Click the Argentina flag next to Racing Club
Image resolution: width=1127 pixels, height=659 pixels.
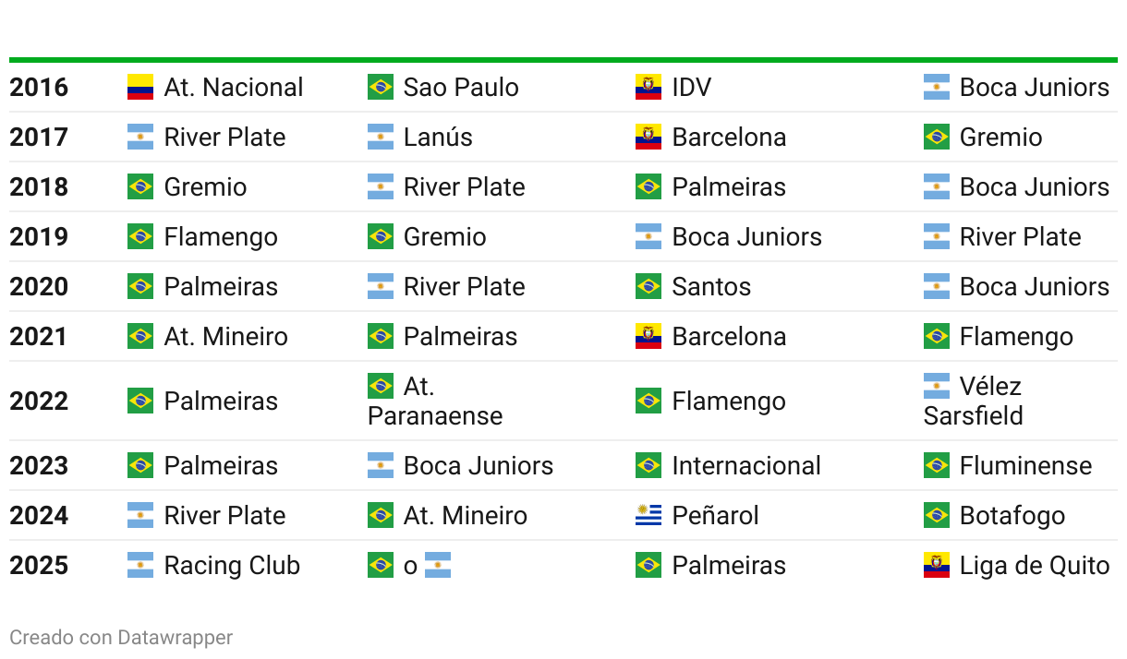(140, 565)
